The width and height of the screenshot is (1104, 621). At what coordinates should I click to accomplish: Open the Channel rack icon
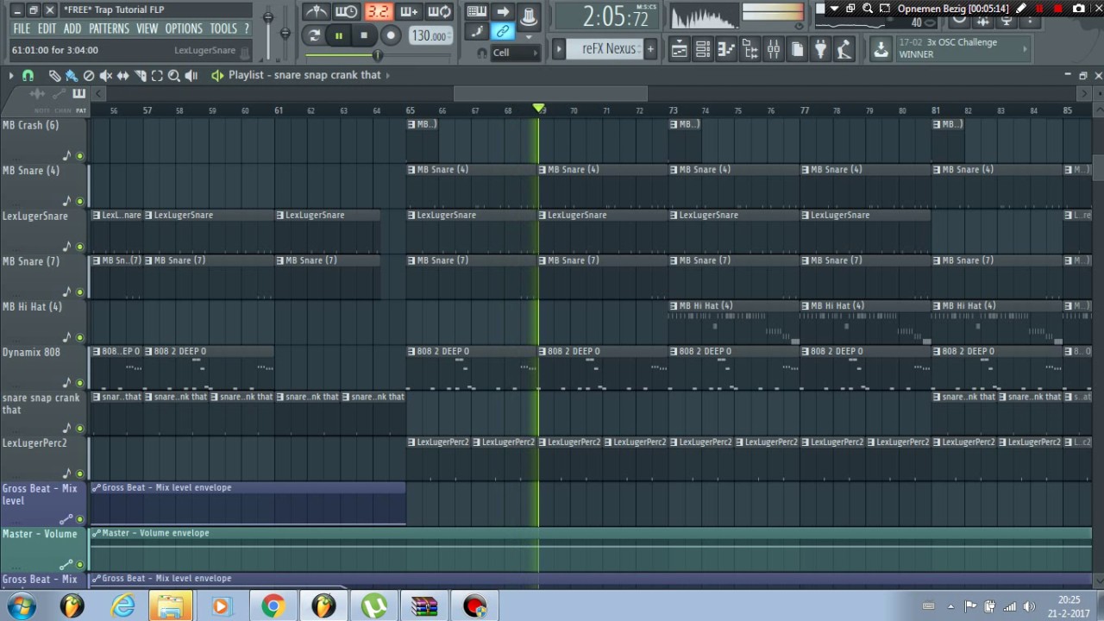coord(703,50)
